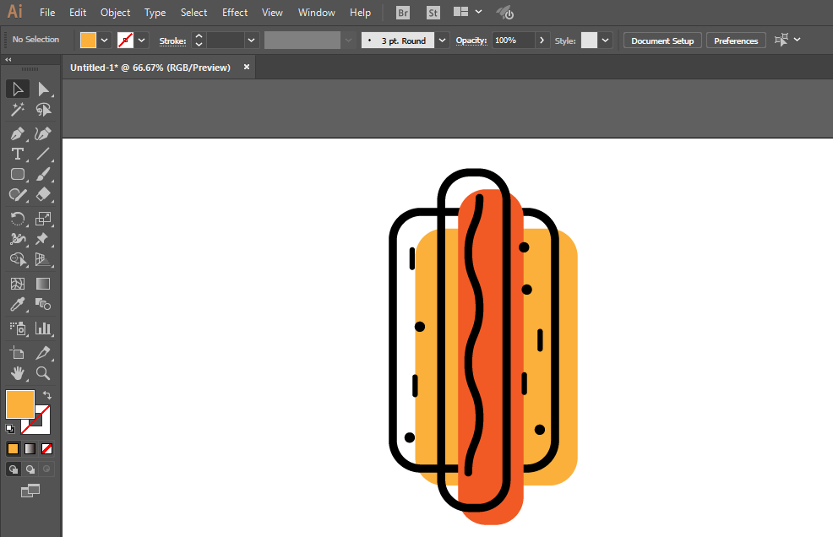Switch paint mode to Gradient
This screenshot has width=833, height=537.
click(30, 448)
